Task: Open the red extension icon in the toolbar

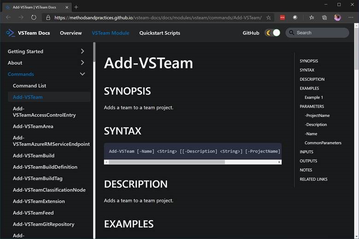Action: [282, 17]
